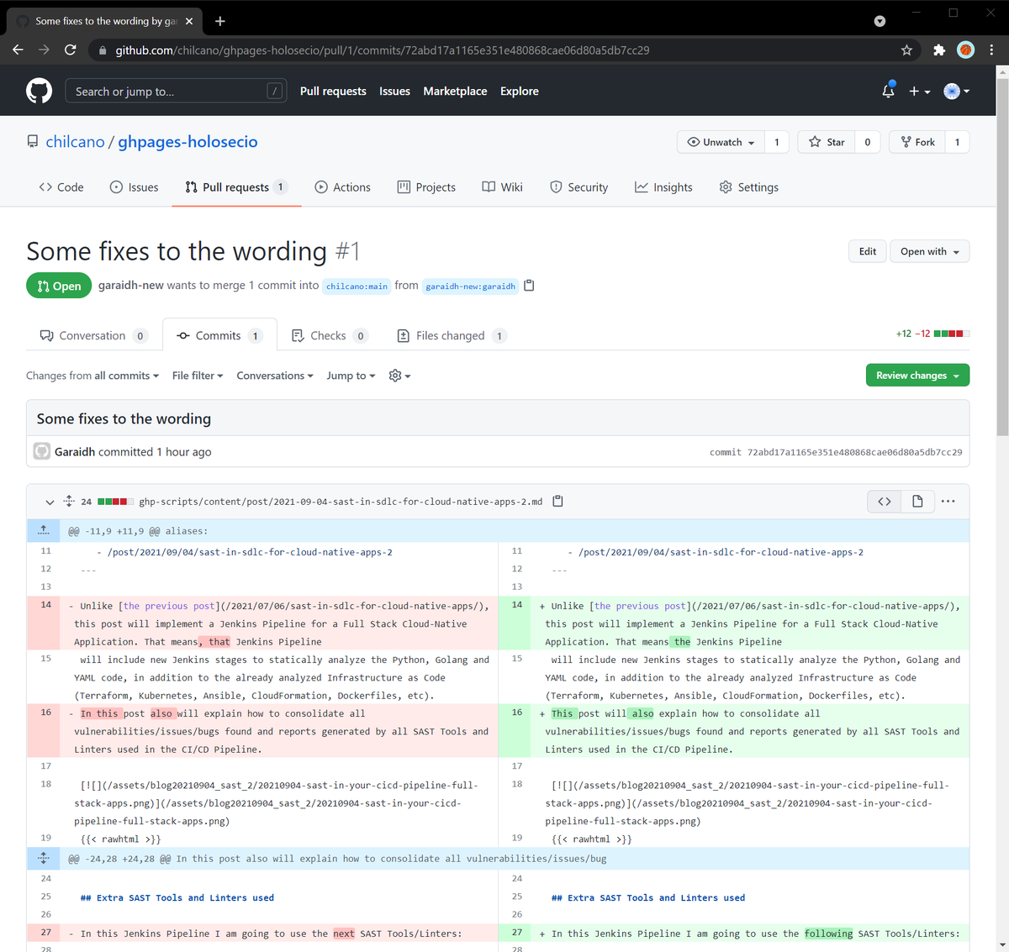Switch to the Conversation tab

coord(93,335)
